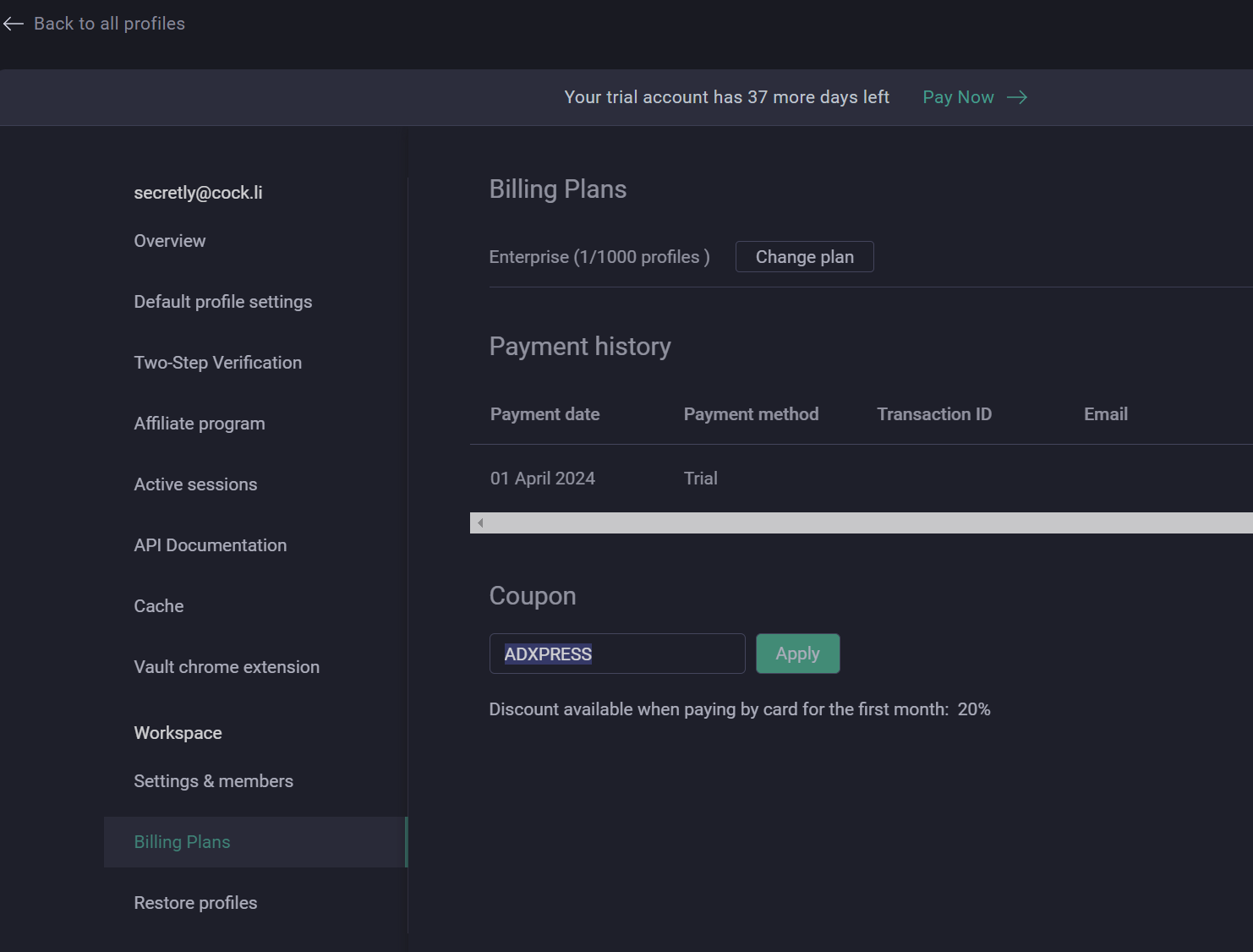
Task: Click the back arrow icon
Action: [14, 24]
